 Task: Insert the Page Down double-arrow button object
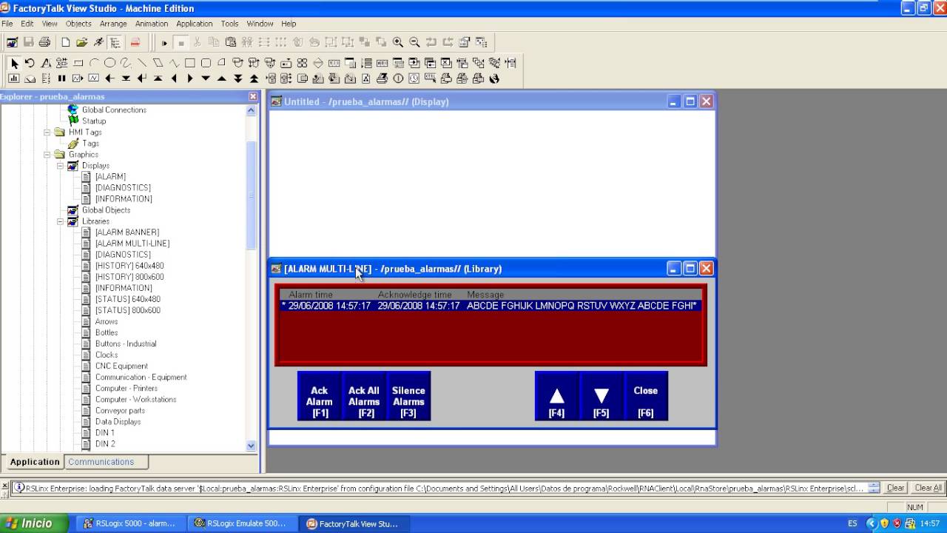pos(238,78)
